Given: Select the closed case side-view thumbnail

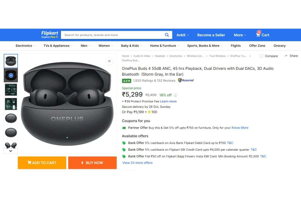Looking at the screenshot, I should 11,118.
